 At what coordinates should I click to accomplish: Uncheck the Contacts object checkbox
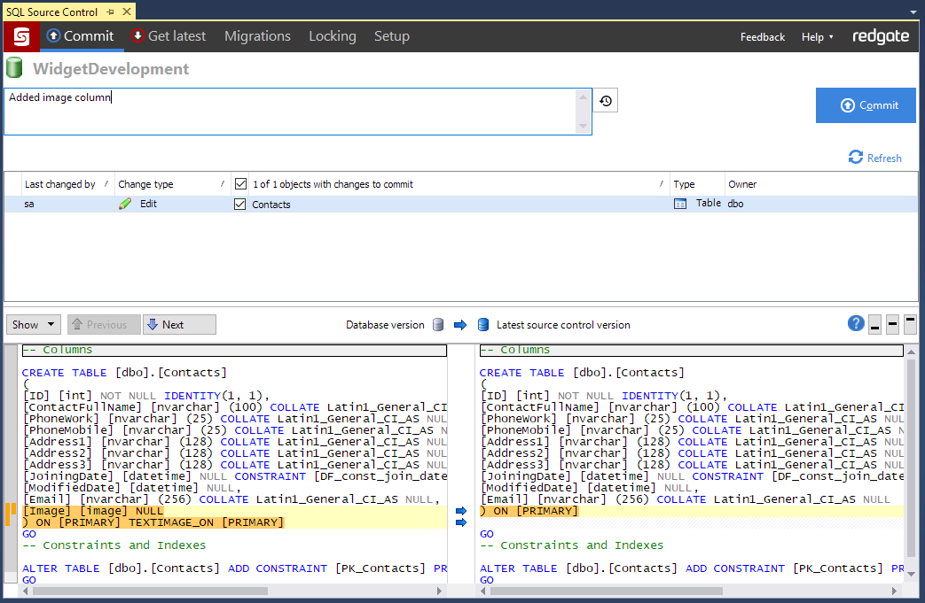coord(240,204)
